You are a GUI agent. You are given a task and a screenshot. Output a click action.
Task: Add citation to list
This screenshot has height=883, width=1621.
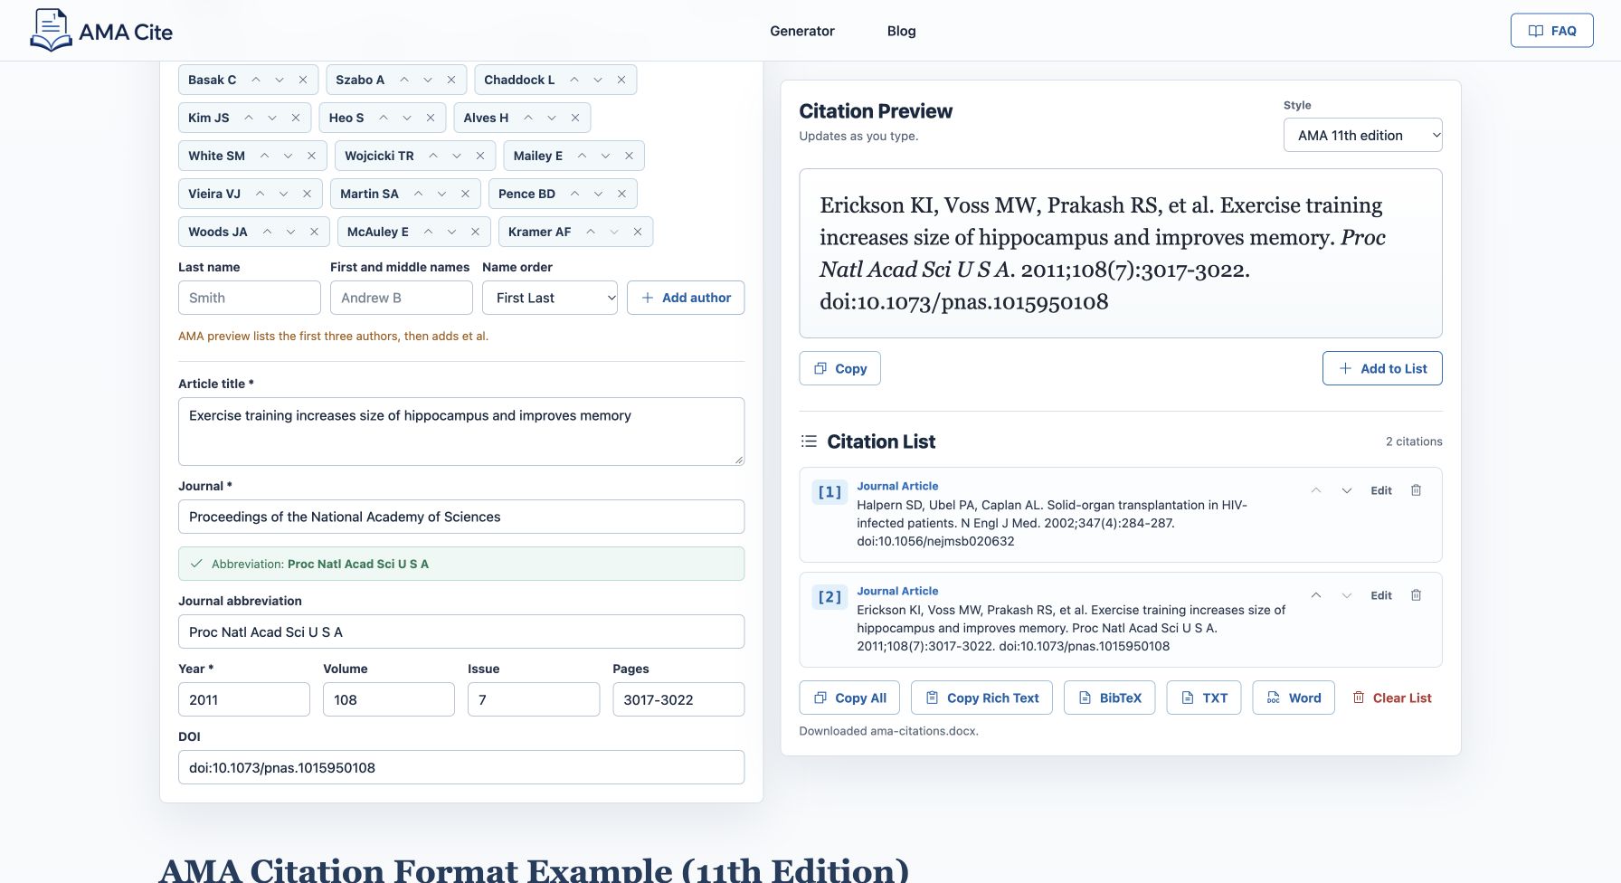pos(1382,368)
